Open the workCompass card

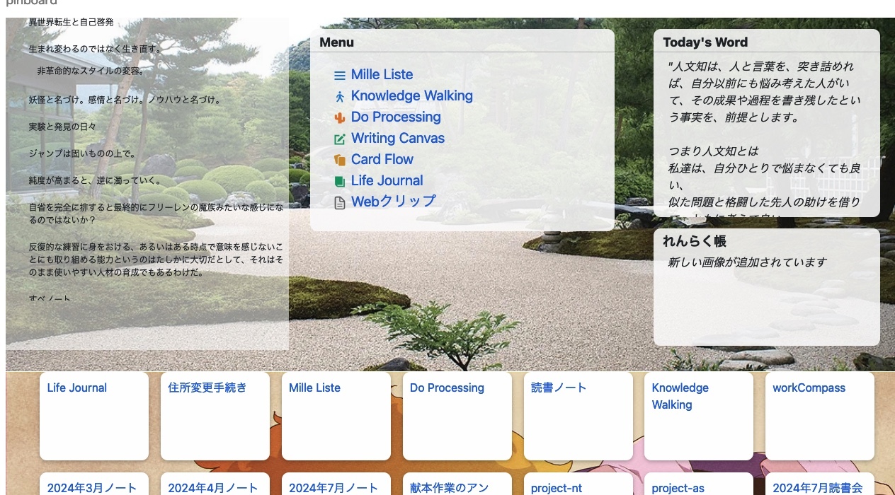pyautogui.click(x=820, y=417)
